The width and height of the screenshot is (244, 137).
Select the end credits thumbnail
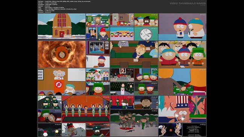tap(194, 130)
